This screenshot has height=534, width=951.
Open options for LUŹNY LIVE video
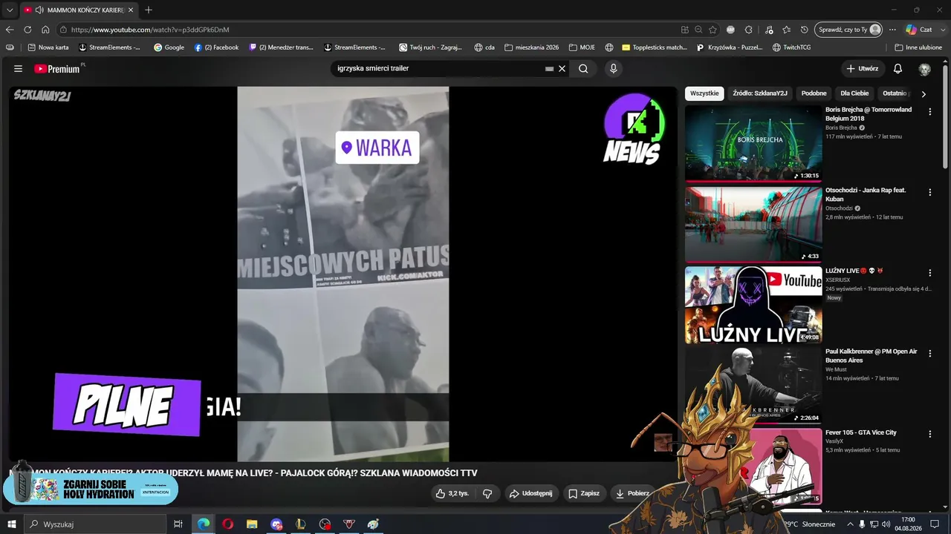pos(929,273)
